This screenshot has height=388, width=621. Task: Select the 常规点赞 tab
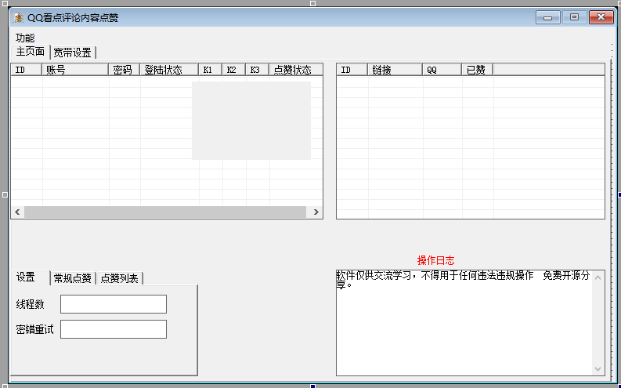click(x=73, y=278)
